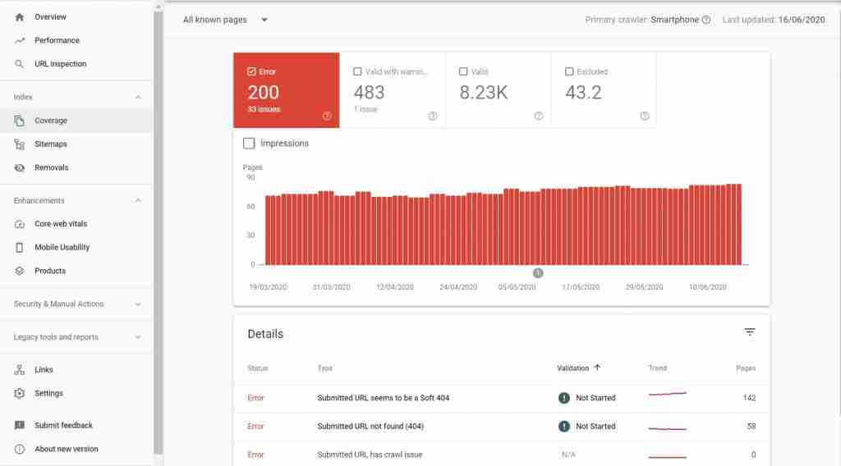Click the URL inspection magnifier icon

coord(20,64)
